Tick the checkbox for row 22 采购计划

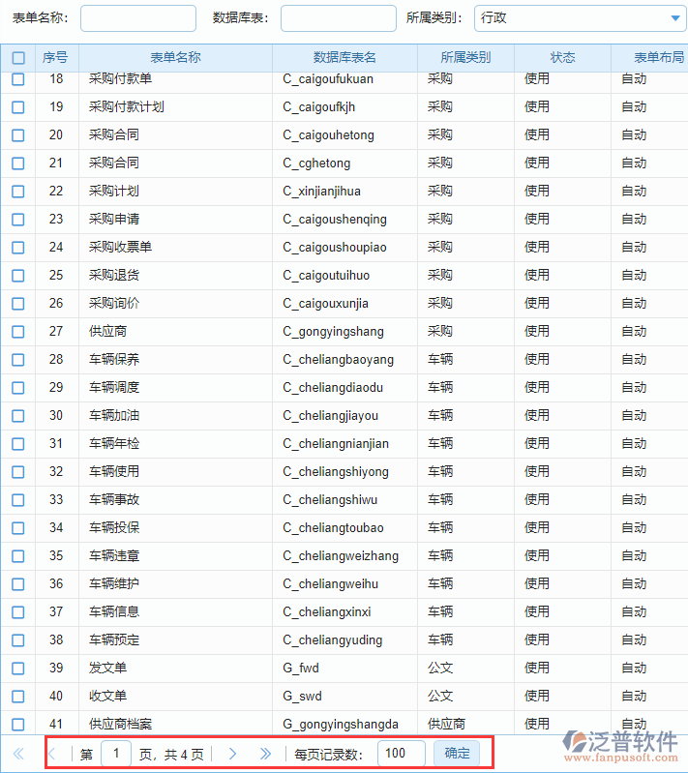pos(18,192)
